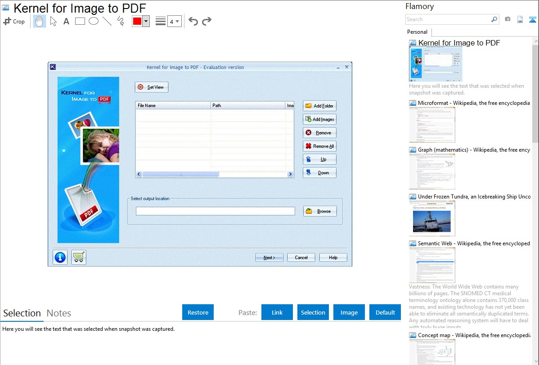Activate the hand pan tool
Screen dimensions: 539x365
40,21
